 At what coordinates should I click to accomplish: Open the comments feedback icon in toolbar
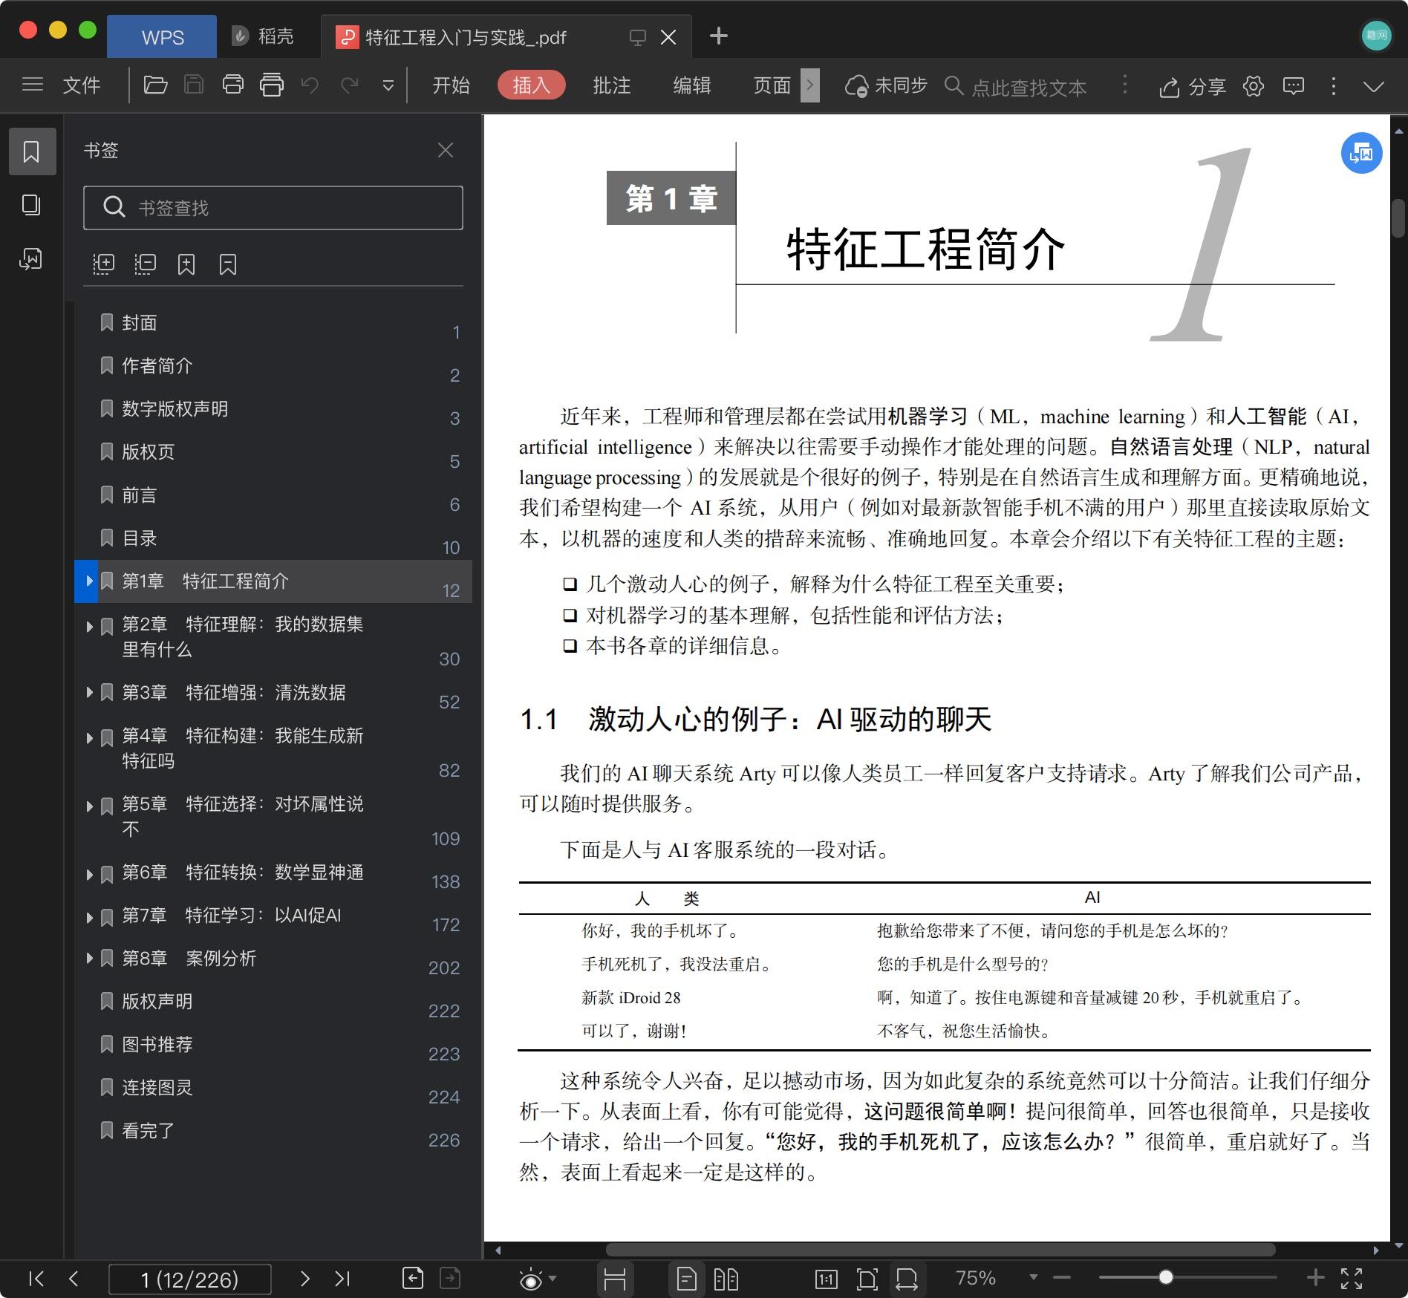[x=1294, y=86]
